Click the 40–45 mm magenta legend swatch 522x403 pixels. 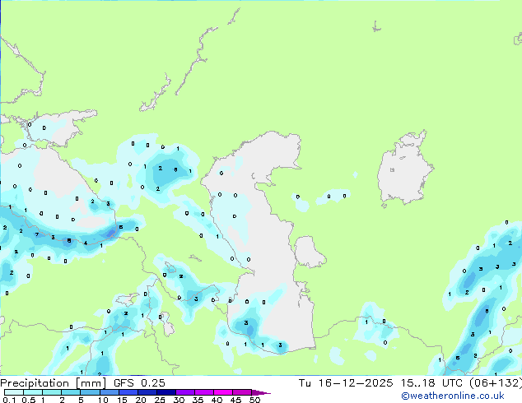click(x=223, y=392)
